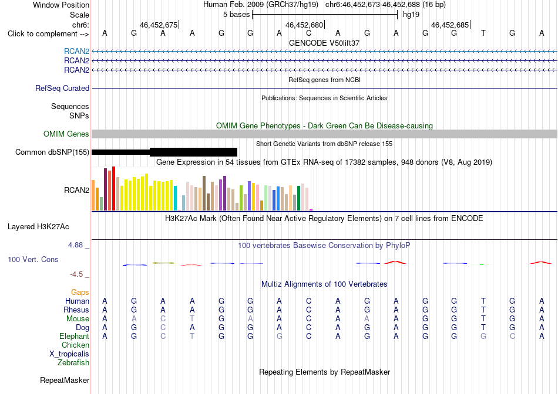This screenshot has width=558, height=394.
Task: Click the OMIM Genes track label
Action: (x=66, y=134)
